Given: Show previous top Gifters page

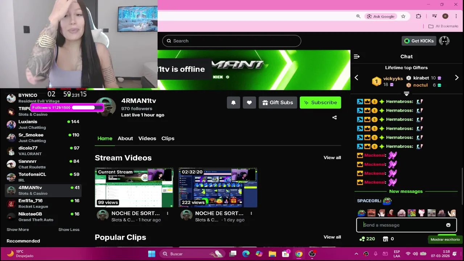Looking at the screenshot, I should click(356, 78).
